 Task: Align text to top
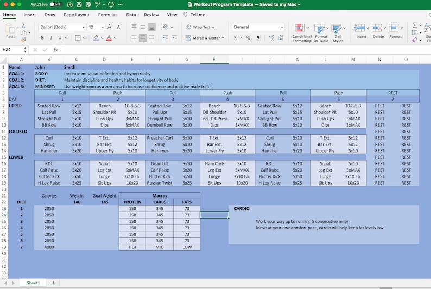pos(134,27)
